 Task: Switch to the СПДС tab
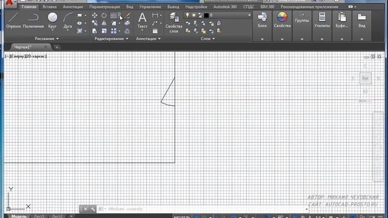(248, 7)
